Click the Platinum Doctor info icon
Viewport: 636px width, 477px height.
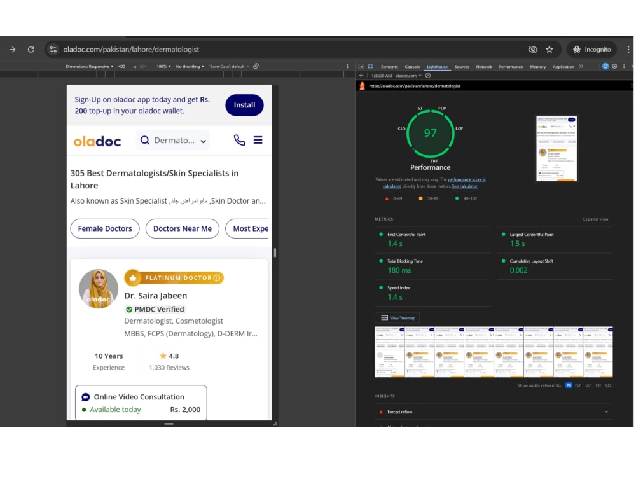(217, 278)
